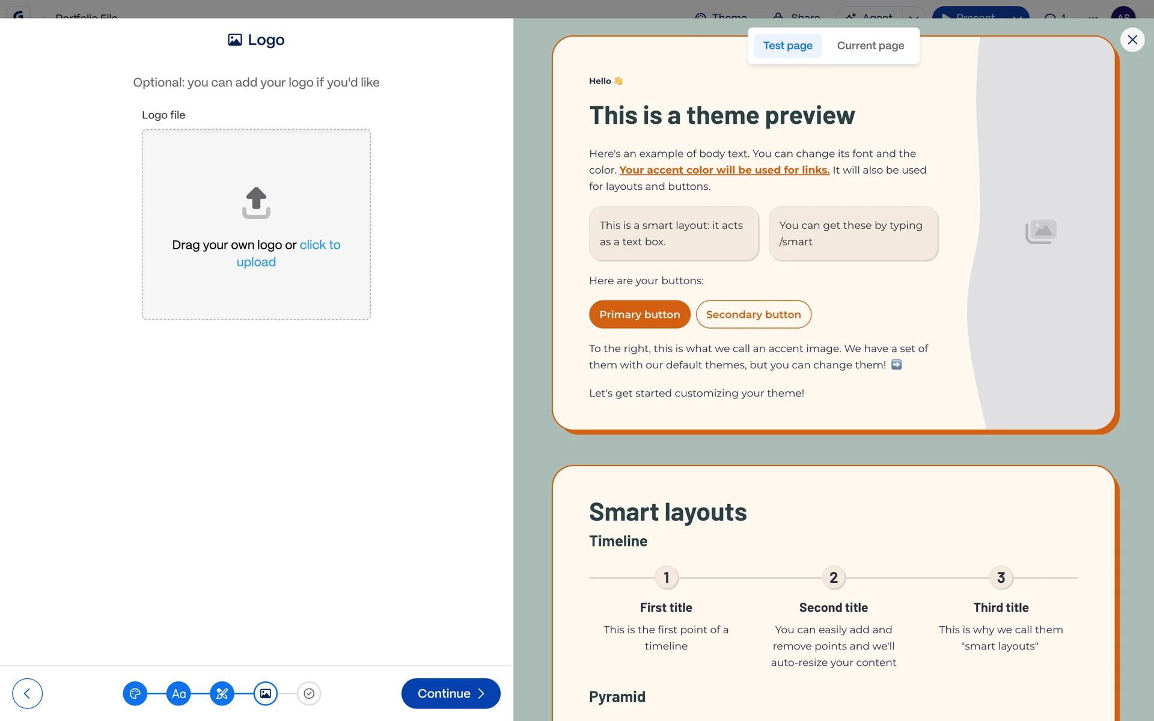Screen dimensions: 1154x721
Task: Select the logo image step icon
Action: click(x=266, y=693)
